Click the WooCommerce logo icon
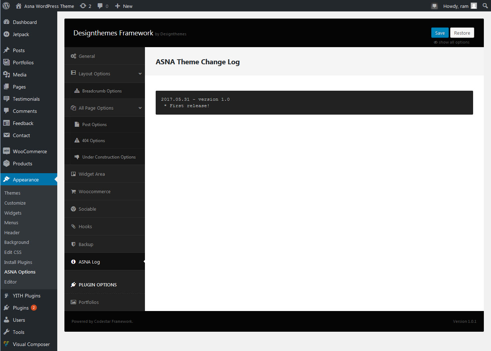491x351 pixels. (x=6, y=151)
